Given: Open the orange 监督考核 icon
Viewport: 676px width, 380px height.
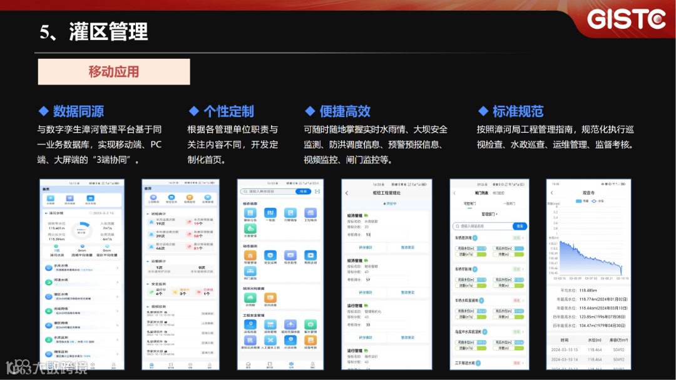Looking at the screenshot, I should [x=310, y=341].
